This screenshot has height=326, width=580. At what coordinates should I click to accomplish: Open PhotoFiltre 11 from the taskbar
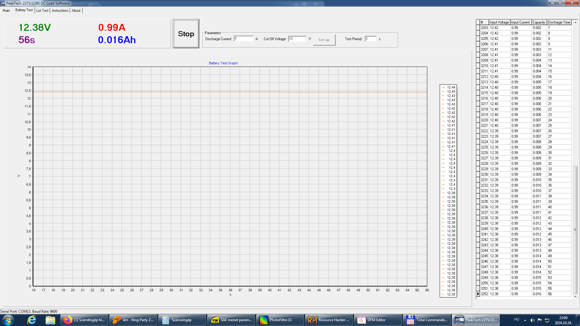point(280,320)
